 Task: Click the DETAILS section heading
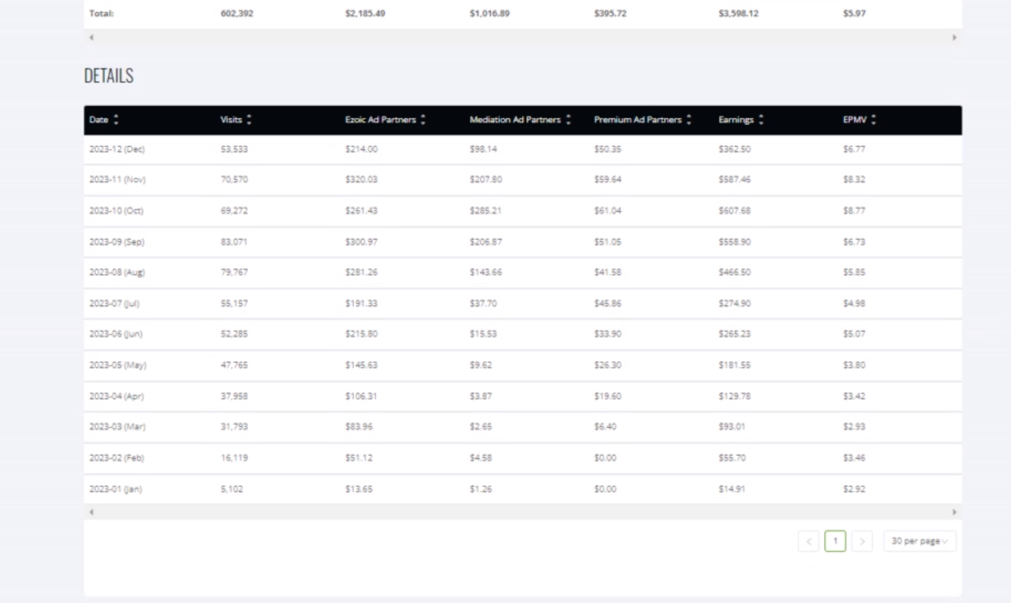[x=109, y=76]
